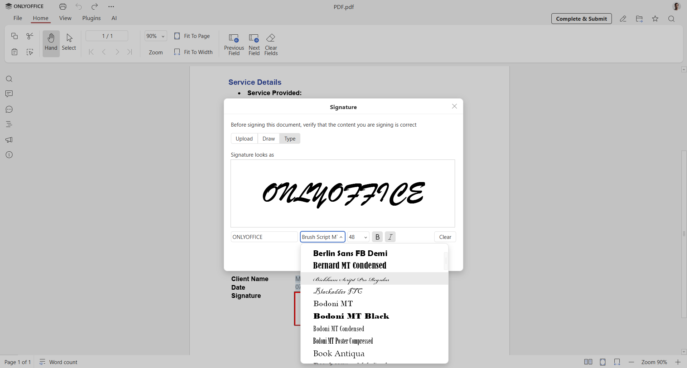Clear the typed signature
Screen dimensions: 687x368
point(445,236)
